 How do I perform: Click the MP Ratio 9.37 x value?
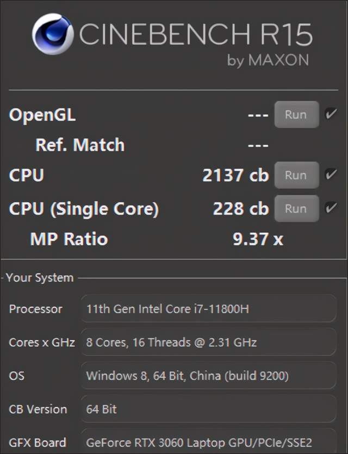coord(258,239)
